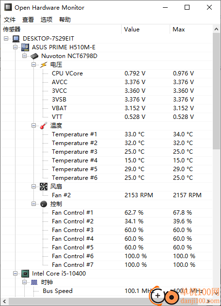221x306 pixels.
Task: Click the black sphere icon beside 控制
Action: point(44,204)
